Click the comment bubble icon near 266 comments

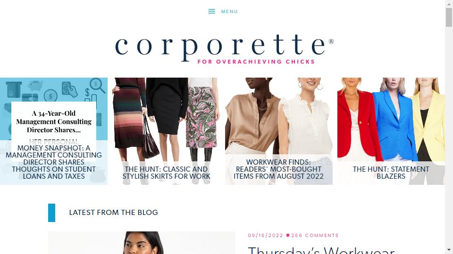pyautogui.click(x=288, y=235)
